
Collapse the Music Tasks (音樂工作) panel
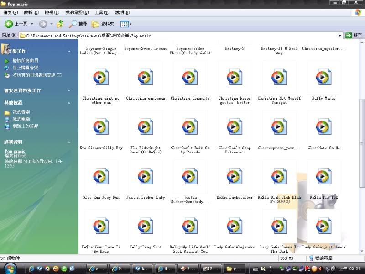69,51
